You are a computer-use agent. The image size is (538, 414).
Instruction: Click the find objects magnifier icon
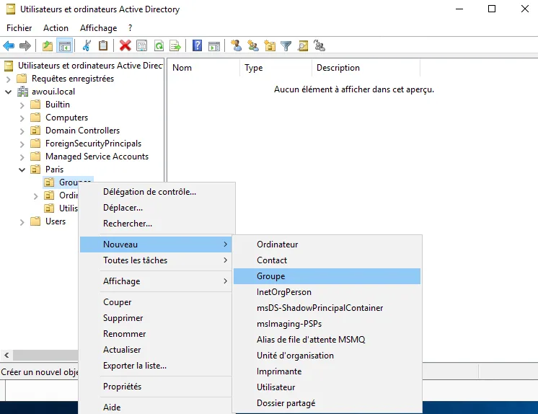[303, 45]
